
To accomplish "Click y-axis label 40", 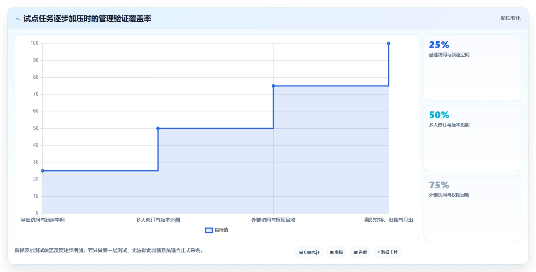I will [36, 145].
